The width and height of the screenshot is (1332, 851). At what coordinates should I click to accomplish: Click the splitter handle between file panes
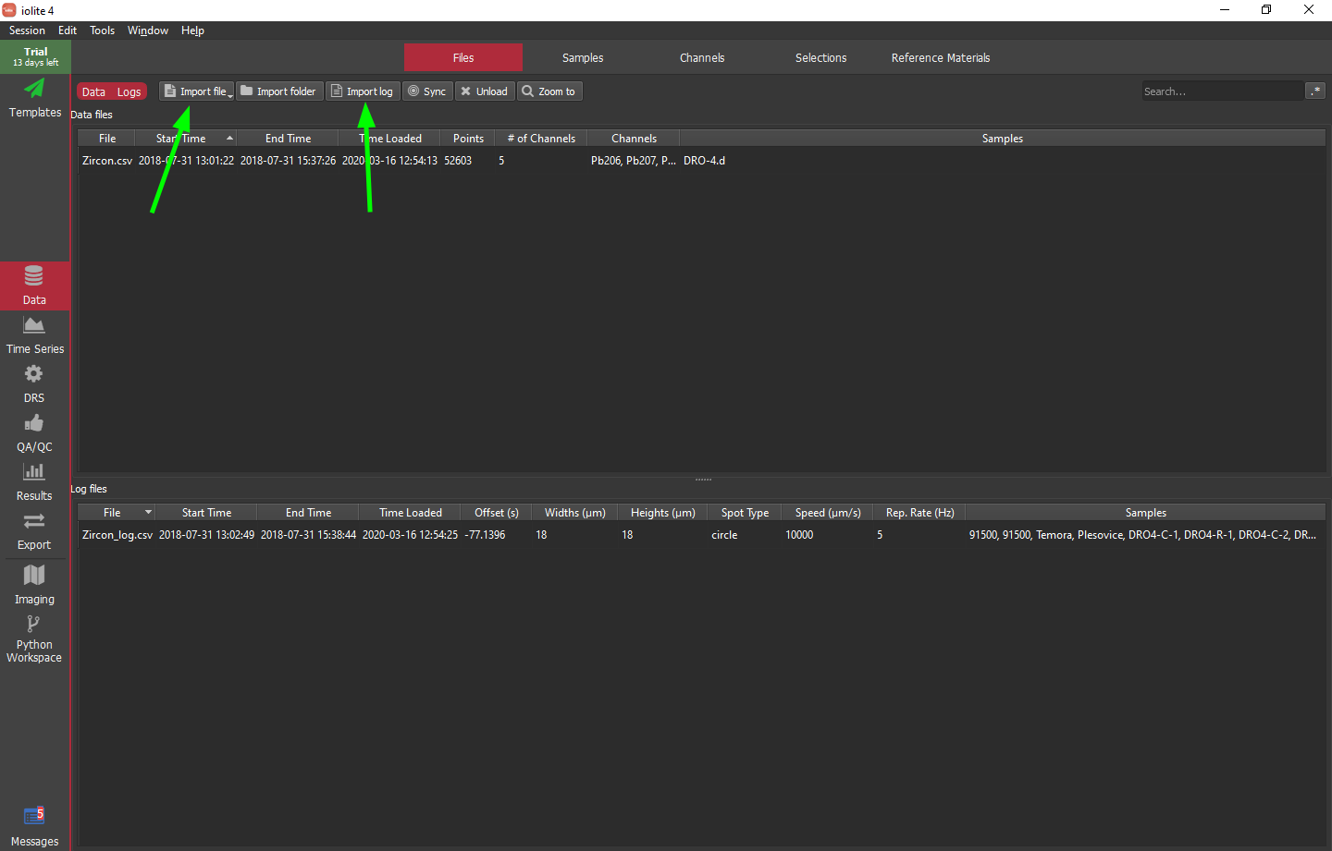(703, 480)
